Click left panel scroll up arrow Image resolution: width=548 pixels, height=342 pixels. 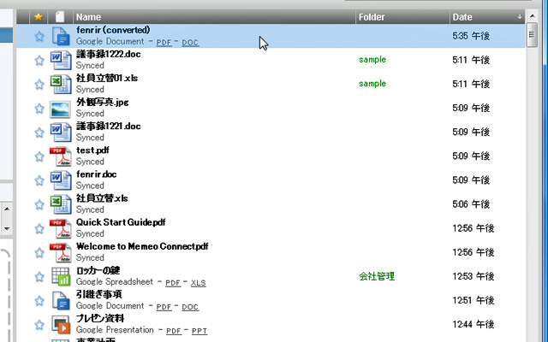tap(7, 209)
